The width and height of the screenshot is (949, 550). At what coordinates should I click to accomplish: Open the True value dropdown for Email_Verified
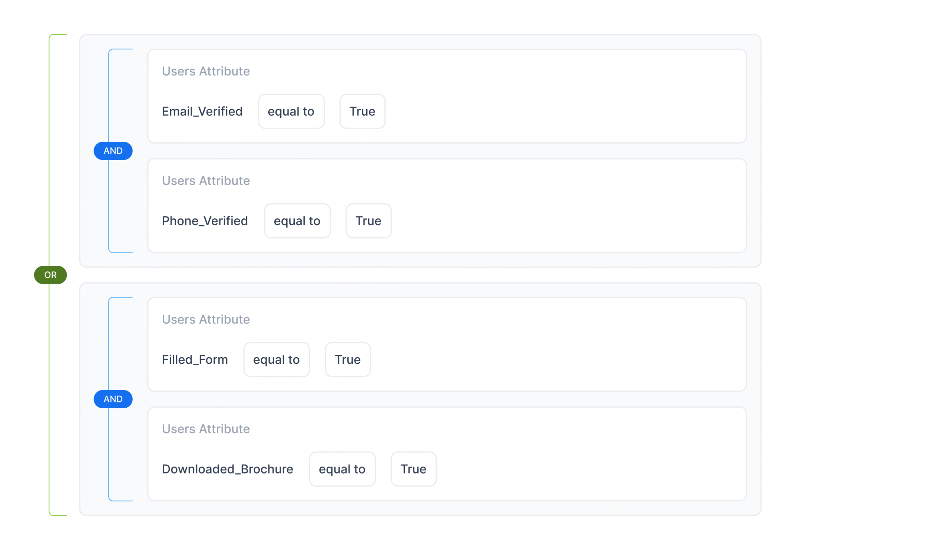[362, 112]
